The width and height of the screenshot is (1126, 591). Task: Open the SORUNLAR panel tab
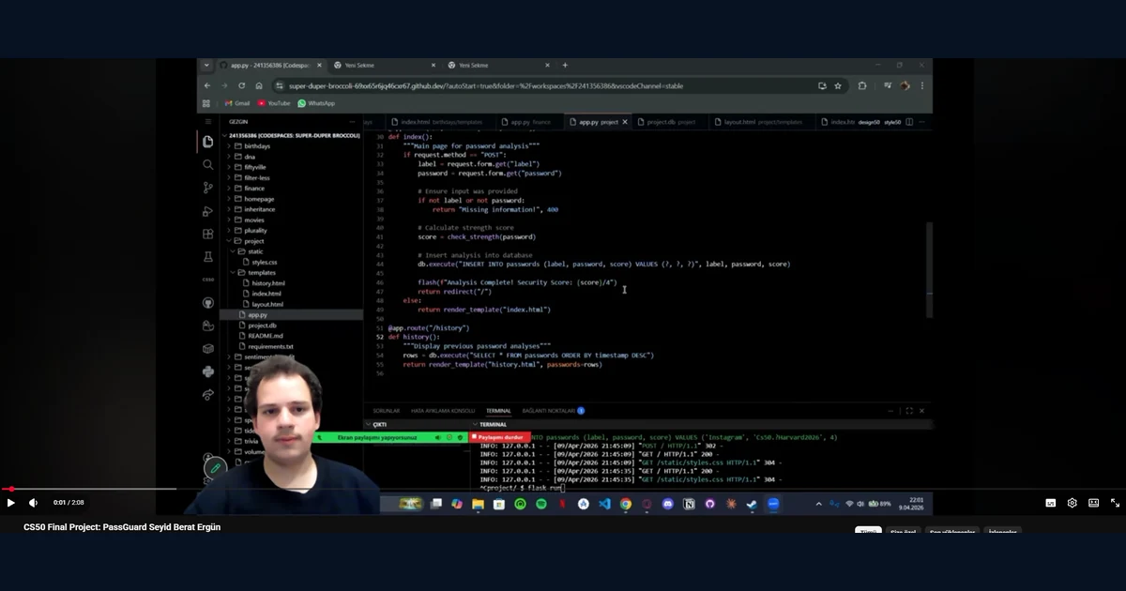[386, 411]
